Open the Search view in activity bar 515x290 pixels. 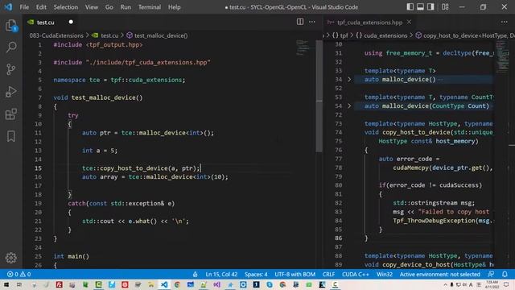tap(11, 47)
